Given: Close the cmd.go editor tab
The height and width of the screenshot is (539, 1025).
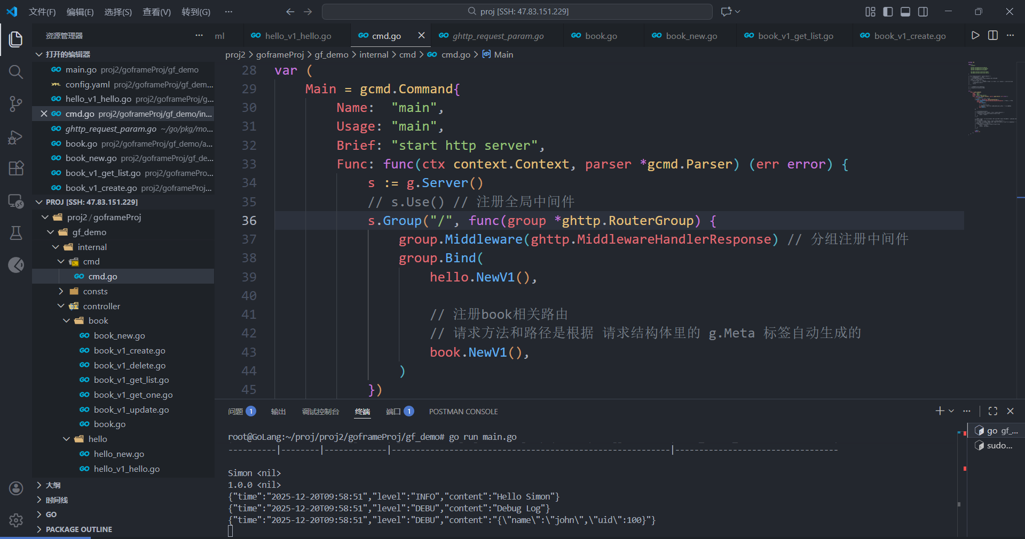Looking at the screenshot, I should point(421,35).
